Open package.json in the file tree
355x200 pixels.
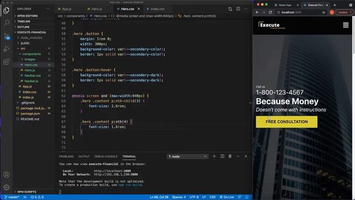[30, 113]
